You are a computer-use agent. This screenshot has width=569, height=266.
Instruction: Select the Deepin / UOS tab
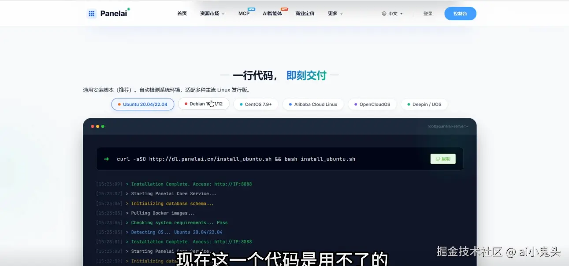pos(424,104)
